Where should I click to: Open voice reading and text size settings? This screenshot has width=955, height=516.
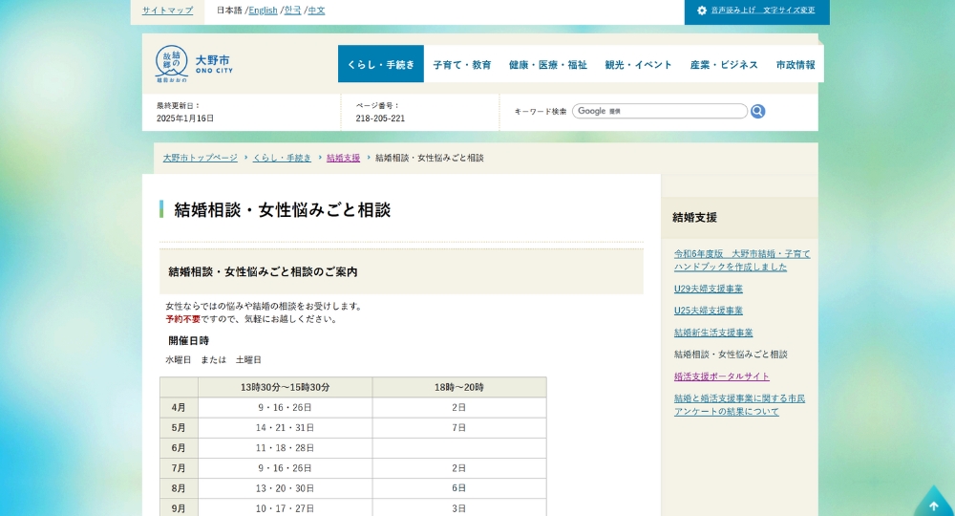(x=756, y=11)
